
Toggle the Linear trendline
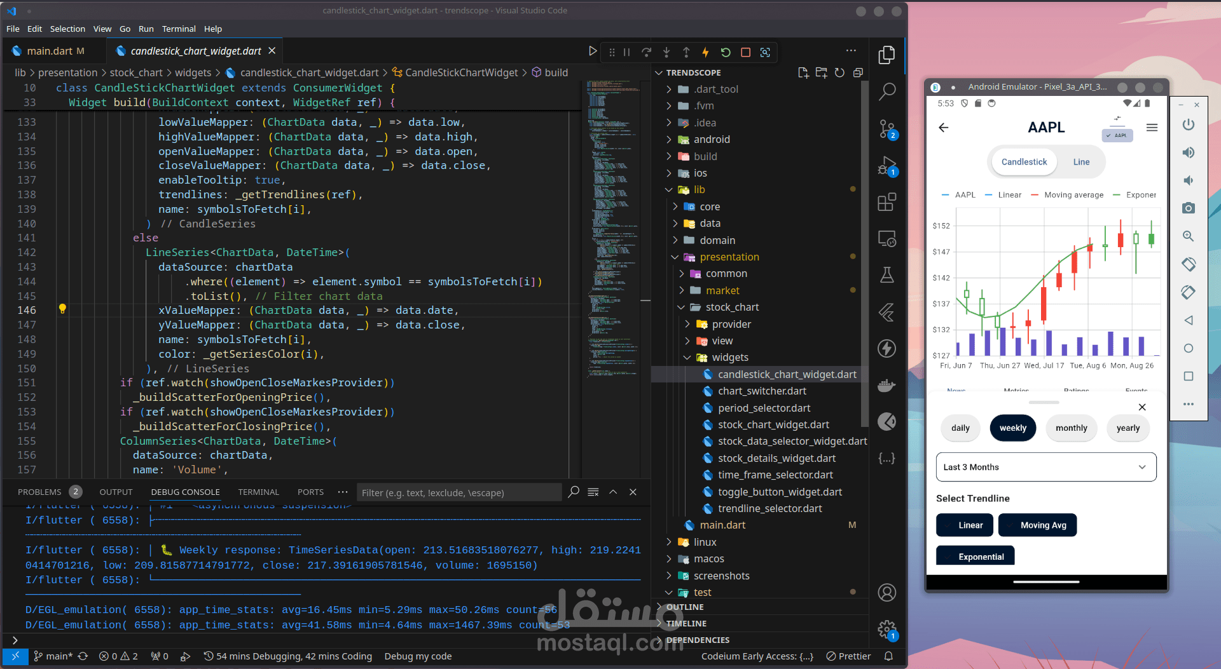click(x=964, y=525)
